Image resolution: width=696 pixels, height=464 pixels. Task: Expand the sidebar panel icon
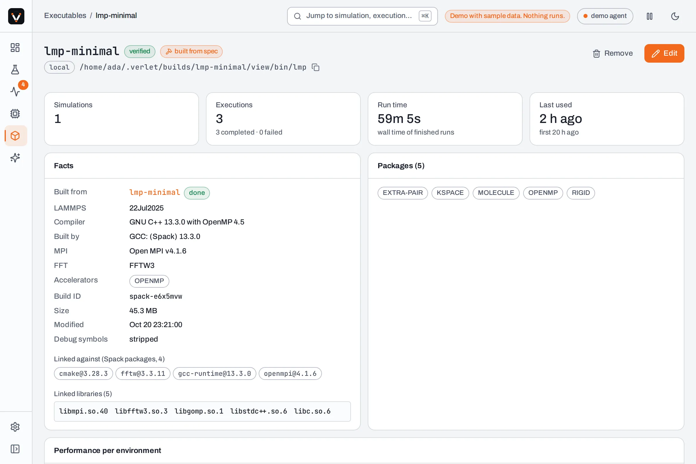tap(15, 449)
